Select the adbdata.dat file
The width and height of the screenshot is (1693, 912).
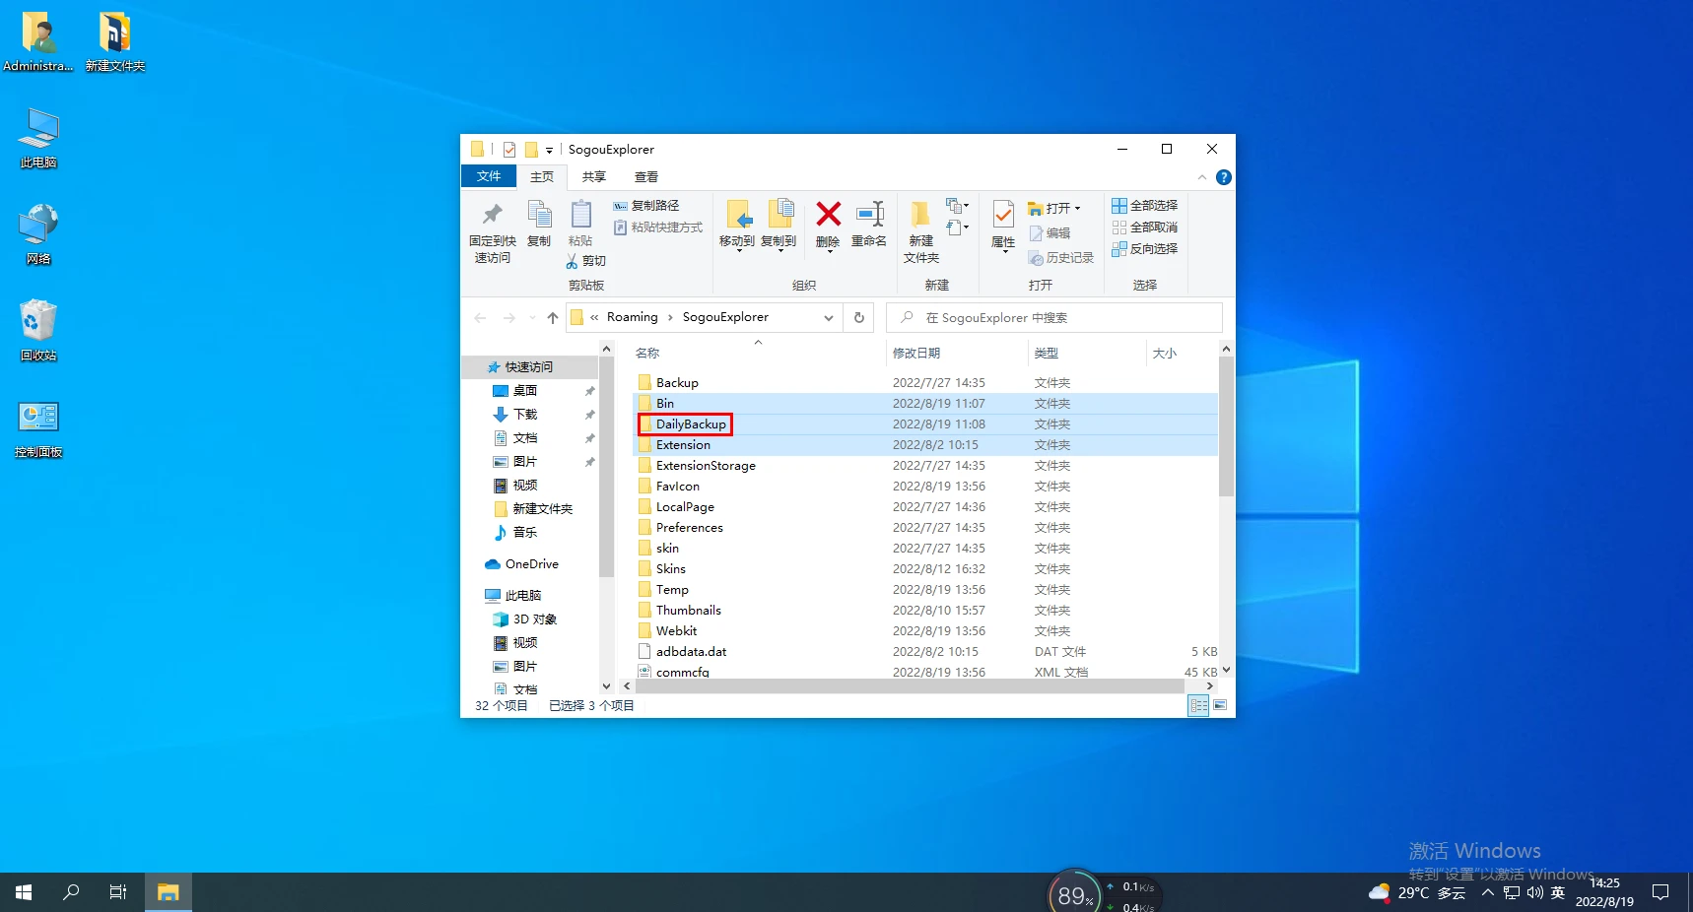691,651
